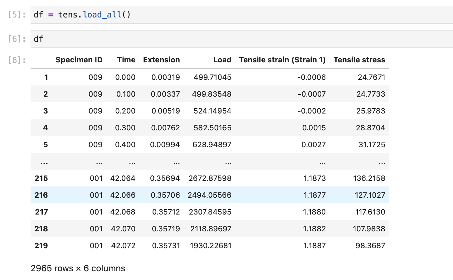Screen dimensions: 453x280
Task: Click the Tensile stress value 127.1027
Action: (x=370, y=195)
